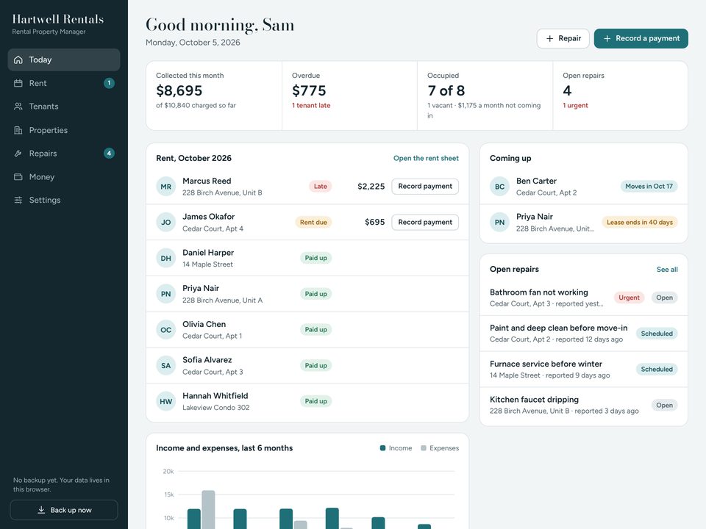Viewport: 706px width, 529px height.
Task: Click the OC avatar for Olivia Chen
Action: pyautogui.click(x=165, y=330)
